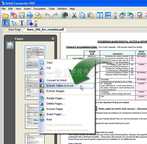147x144 pixels.
Task: Click the Redo arrow icon
Action: point(55,15)
